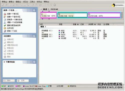Click the disk drive icon beside 磁盘 1
This screenshot has height=91, width=125.
[41, 9]
